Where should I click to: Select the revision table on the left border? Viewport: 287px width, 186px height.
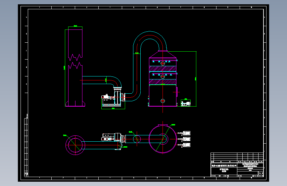(26, 147)
